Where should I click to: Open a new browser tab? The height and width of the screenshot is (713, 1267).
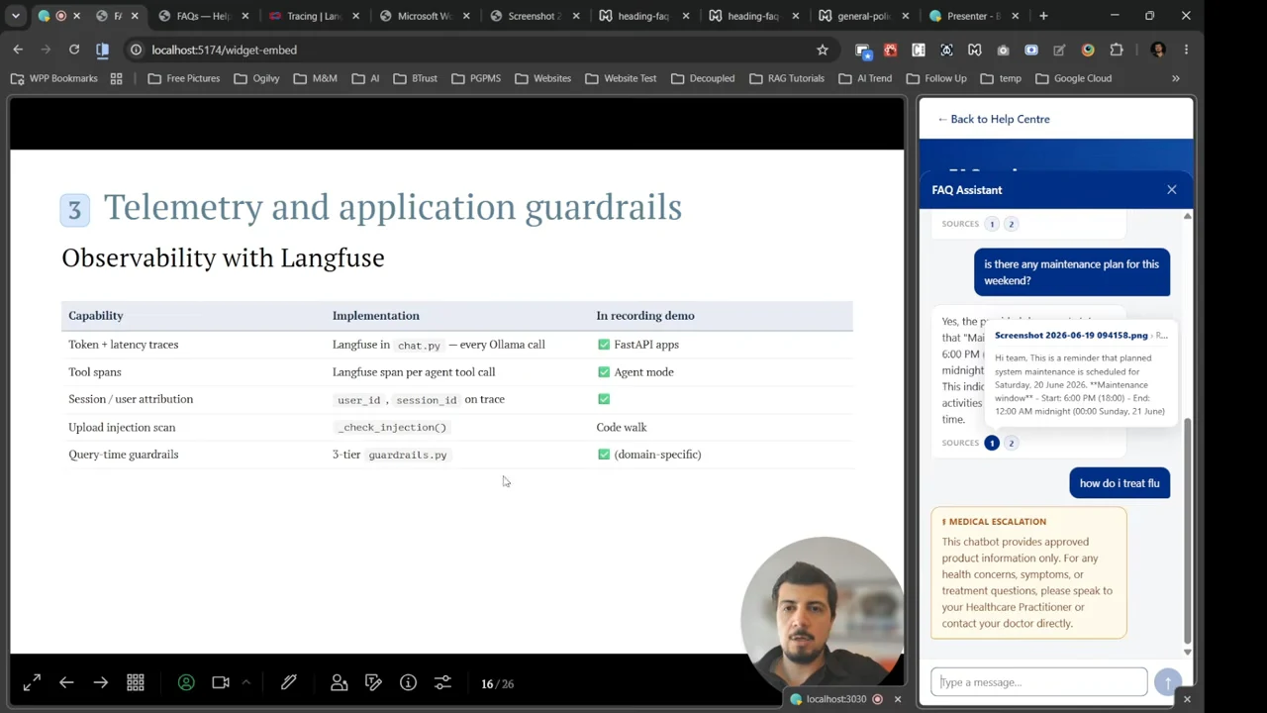click(1043, 16)
